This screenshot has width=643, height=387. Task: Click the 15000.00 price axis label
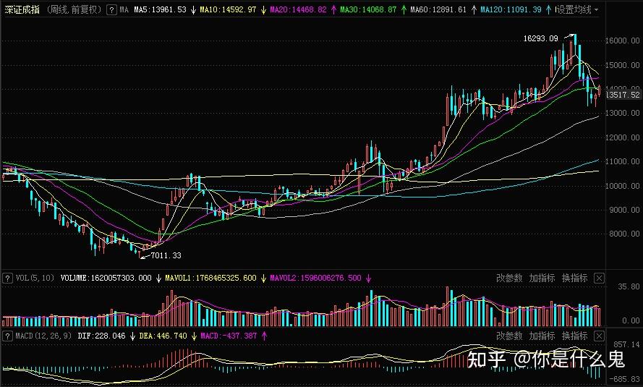pyautogui.click(x=623, y=65)
